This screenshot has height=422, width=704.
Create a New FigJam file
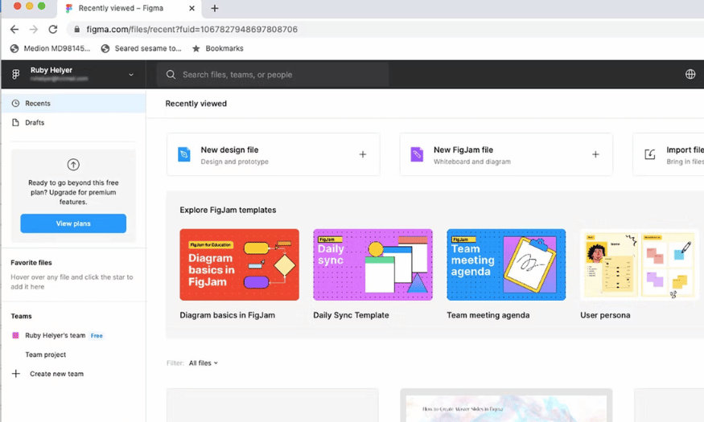click(x=506, y=154)
